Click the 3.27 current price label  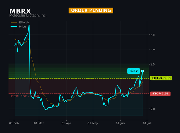pos(134,71)
